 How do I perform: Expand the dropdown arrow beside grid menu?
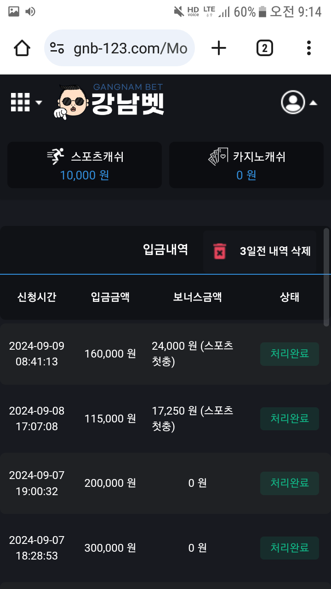[39, 103]
